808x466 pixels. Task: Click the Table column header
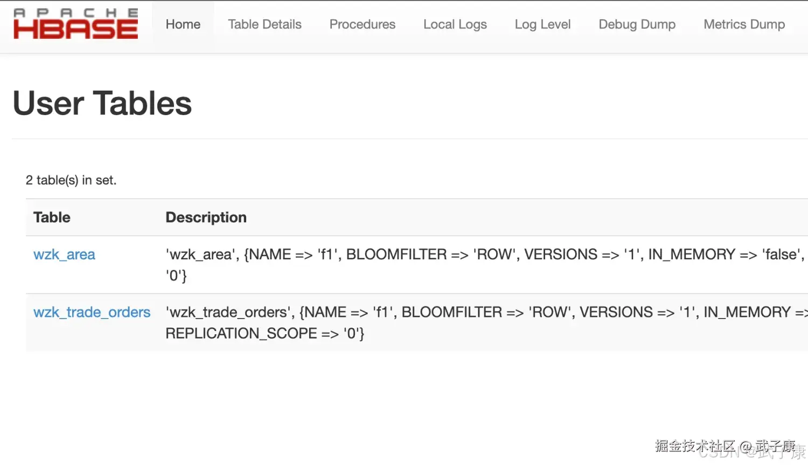52,217
